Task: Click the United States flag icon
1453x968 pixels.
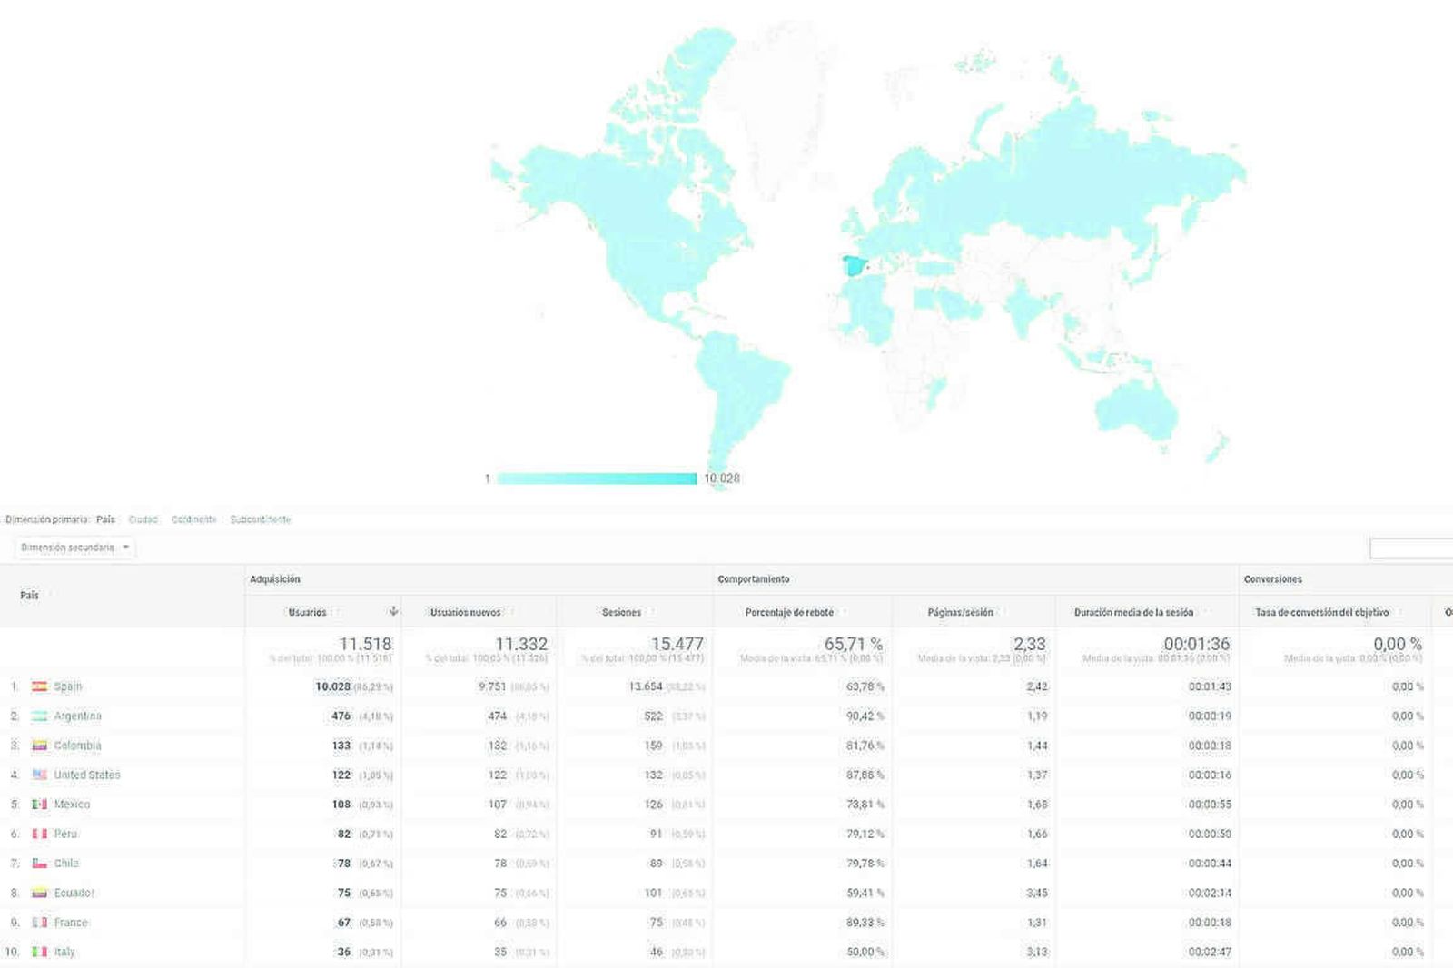Action: point(38,775)
